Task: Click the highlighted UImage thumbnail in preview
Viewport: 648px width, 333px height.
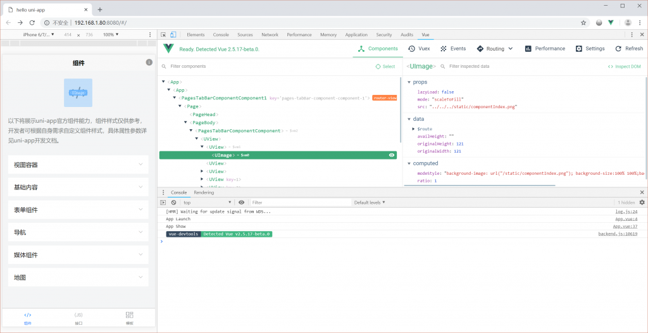Action: 78,92
